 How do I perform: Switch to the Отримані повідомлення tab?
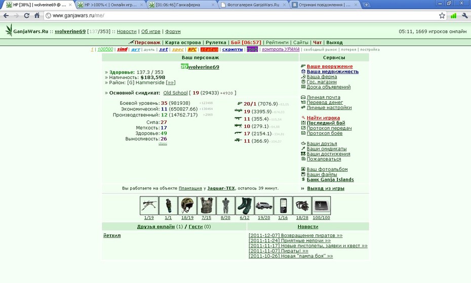(325, 5)
